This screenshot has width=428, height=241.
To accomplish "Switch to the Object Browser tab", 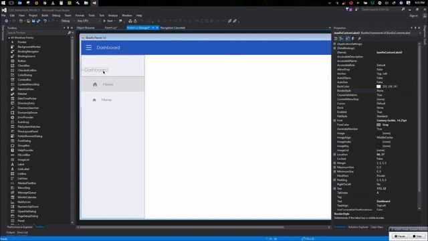I will click(x=86, y=28).
